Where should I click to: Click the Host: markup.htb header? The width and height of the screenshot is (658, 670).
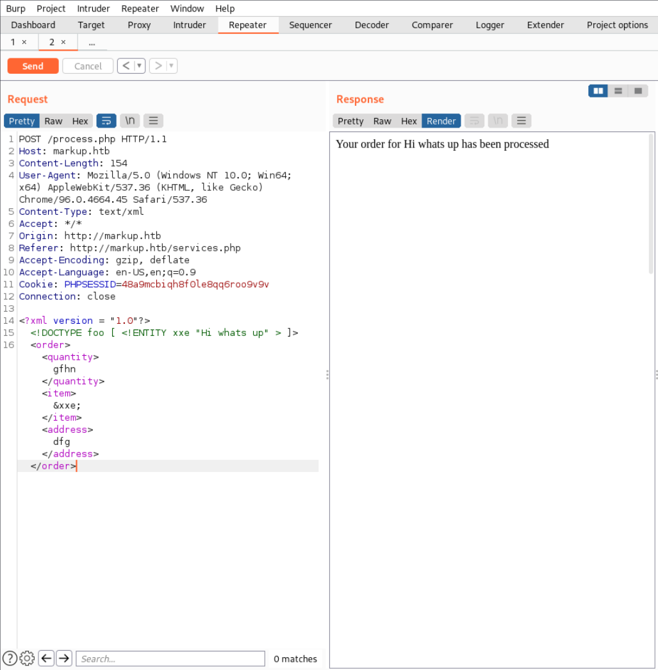(64, 151)
